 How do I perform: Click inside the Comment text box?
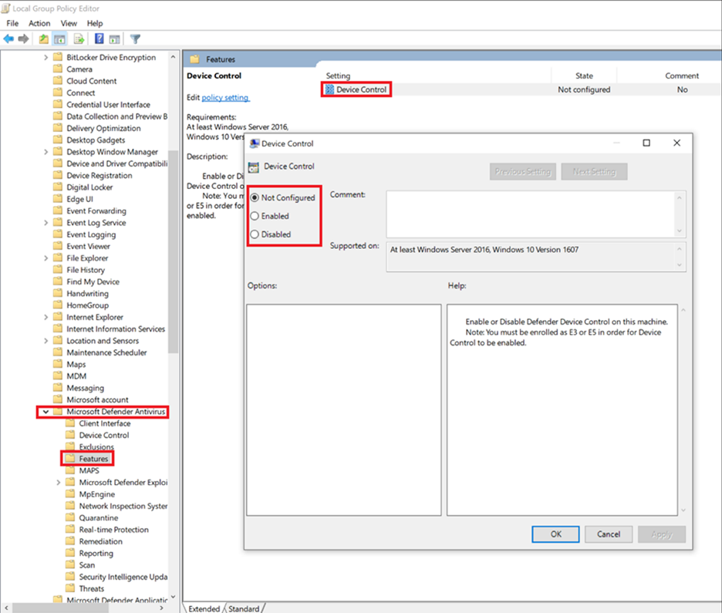point(531,214)
